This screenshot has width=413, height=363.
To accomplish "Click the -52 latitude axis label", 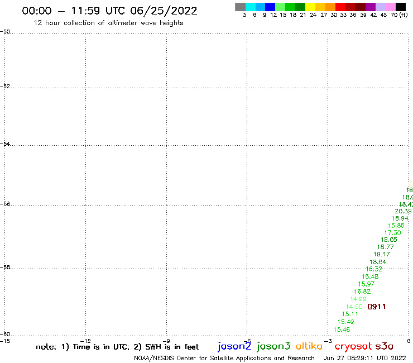I will pos(5,87).
